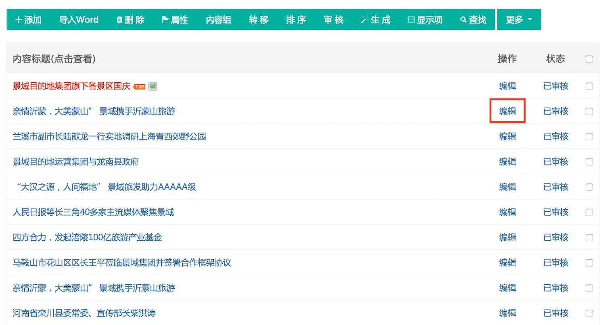Click 导入Word in the toolbar
This screenshot has height=325, width=605.
[79, 20]
